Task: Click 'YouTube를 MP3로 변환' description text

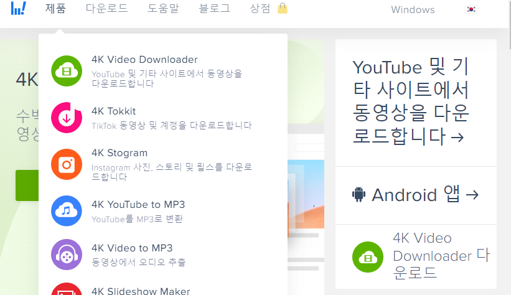Action: [x=137, y=218]
